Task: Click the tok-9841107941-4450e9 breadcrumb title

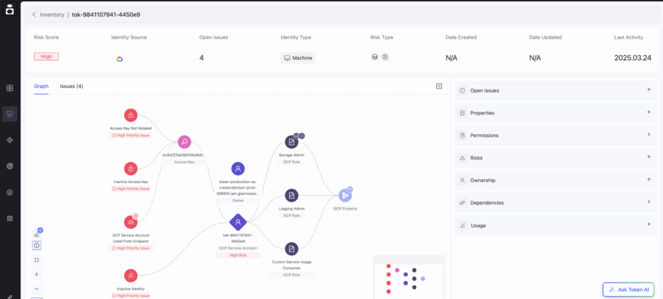Action: (106, 15)
